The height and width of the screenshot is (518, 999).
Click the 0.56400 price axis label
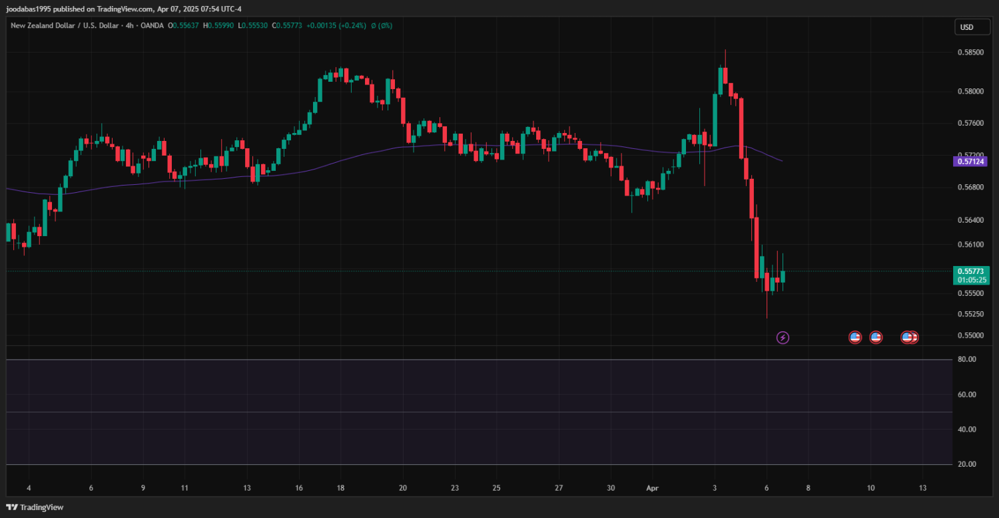[x=970, y=220]
